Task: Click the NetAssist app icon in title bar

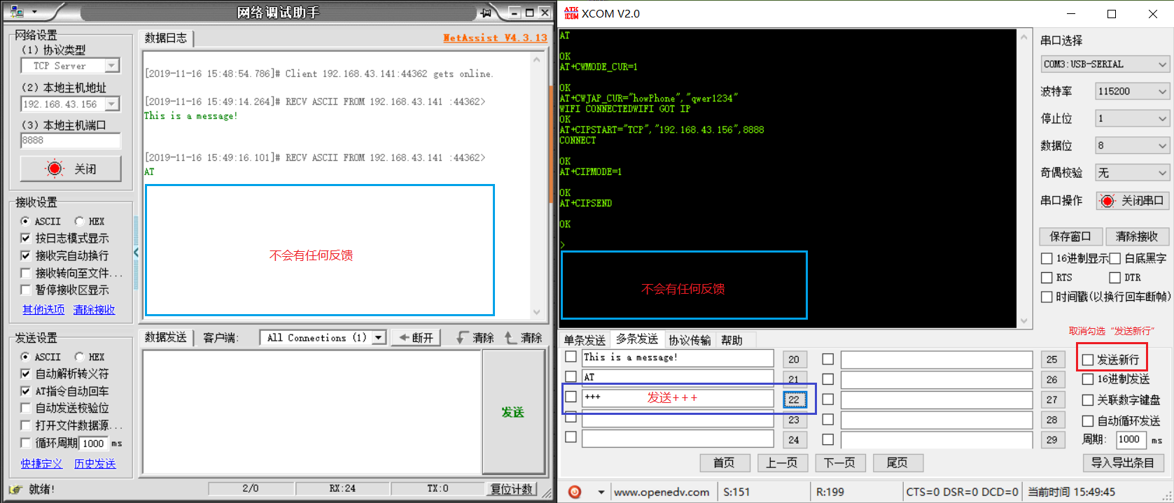Action: point(16,12)
